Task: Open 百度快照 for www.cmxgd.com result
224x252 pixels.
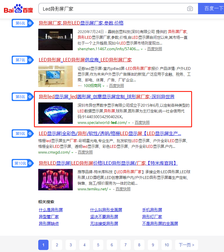Action: coord(85,152)
